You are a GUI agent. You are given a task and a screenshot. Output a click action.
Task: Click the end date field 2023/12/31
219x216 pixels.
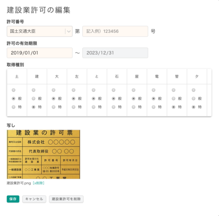(x=115, y=53)
